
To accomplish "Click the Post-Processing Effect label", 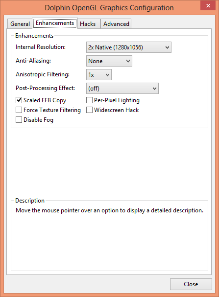I will click(x=45, y=88).
